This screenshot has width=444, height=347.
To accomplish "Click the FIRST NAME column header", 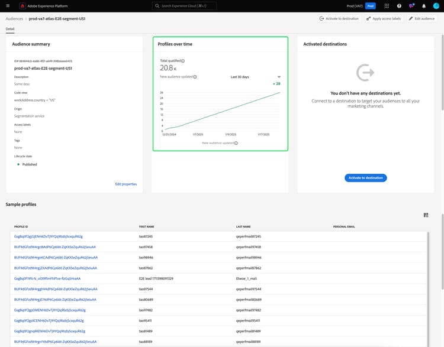I will (x=146, y=226).
